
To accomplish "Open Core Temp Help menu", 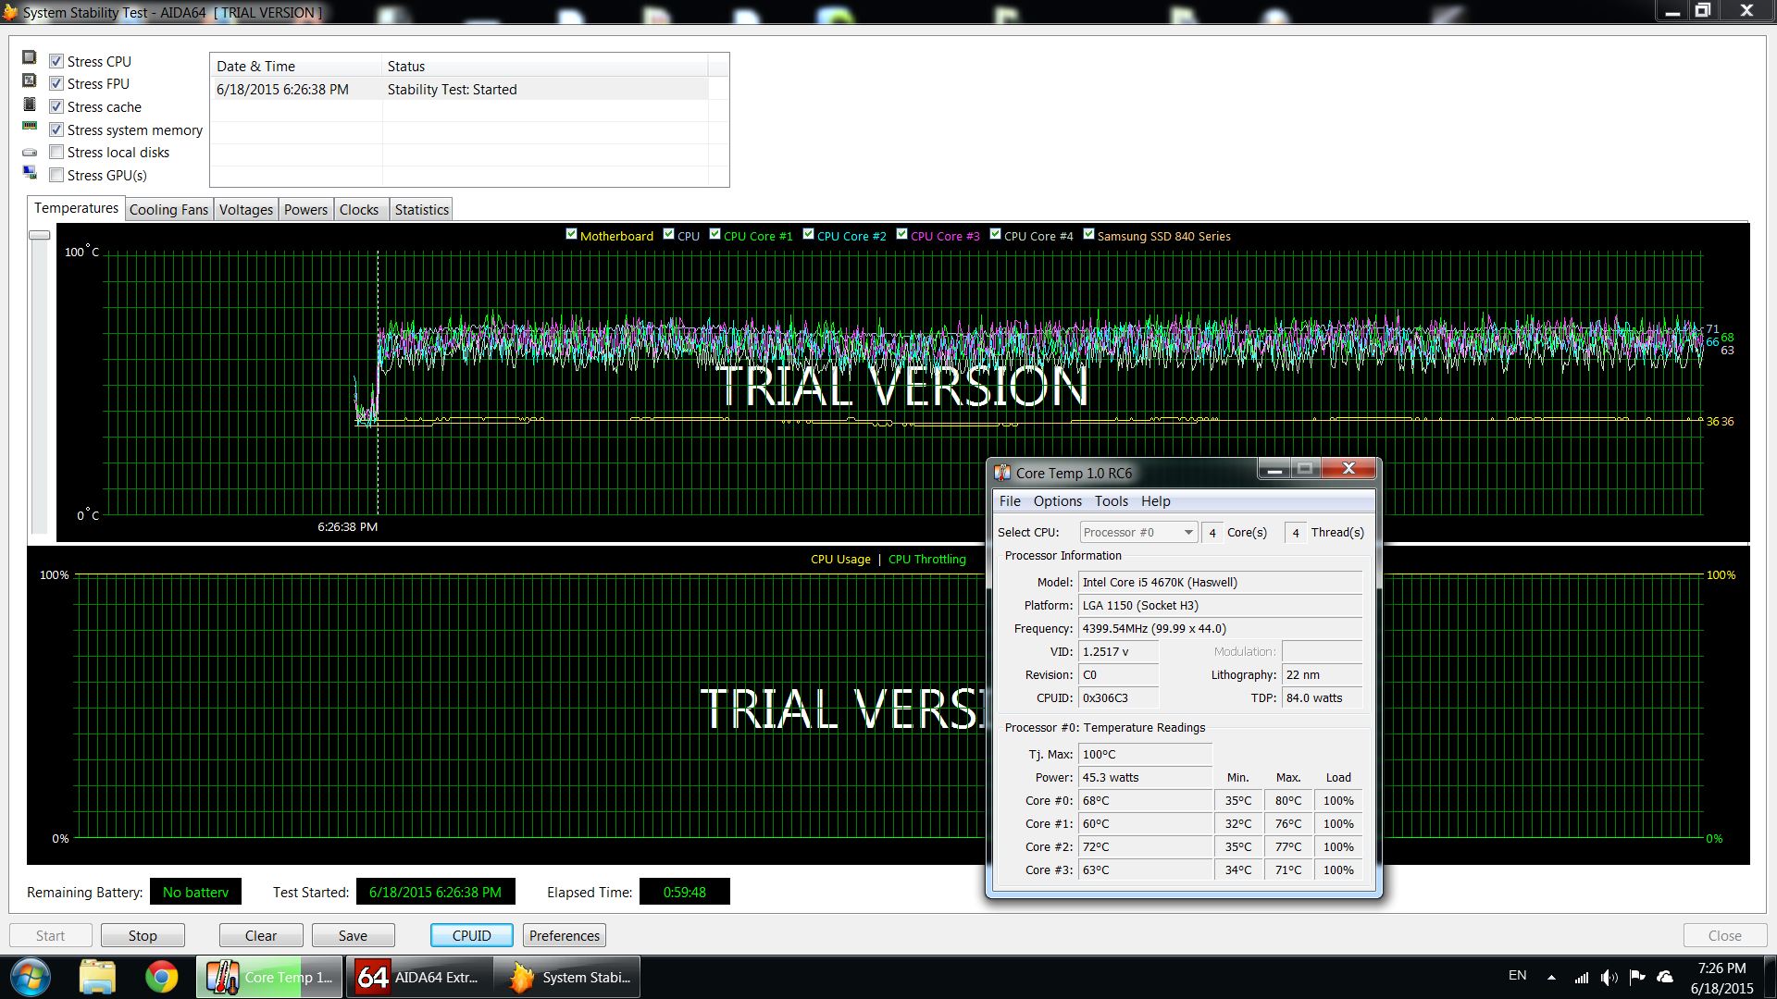I will click(x=1156, y=501).
